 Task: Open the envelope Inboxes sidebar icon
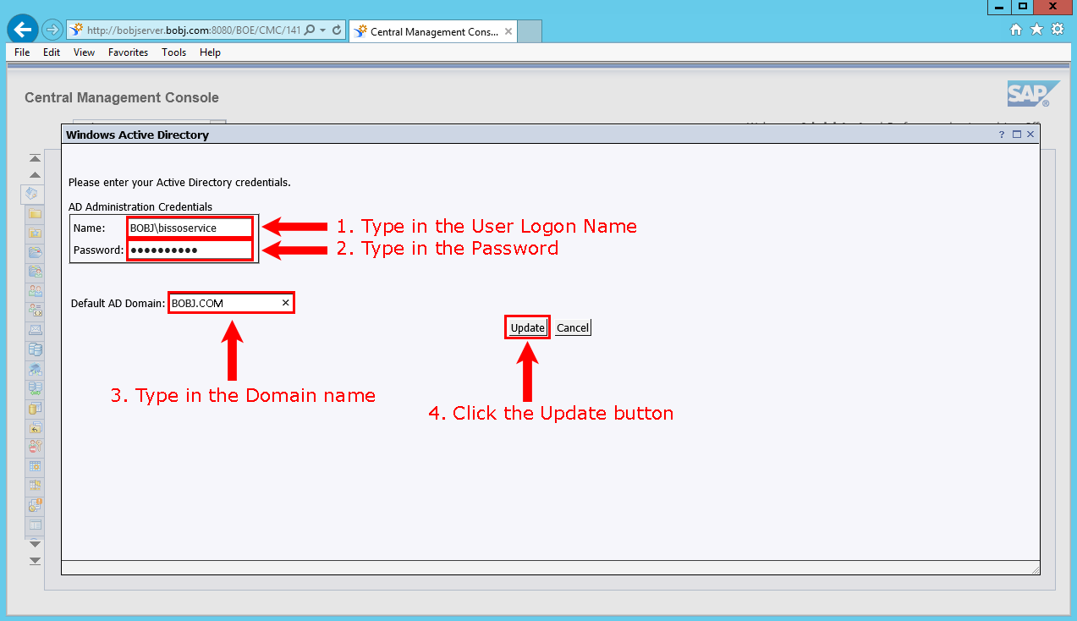pyautogui.click(x=35, y=330)
